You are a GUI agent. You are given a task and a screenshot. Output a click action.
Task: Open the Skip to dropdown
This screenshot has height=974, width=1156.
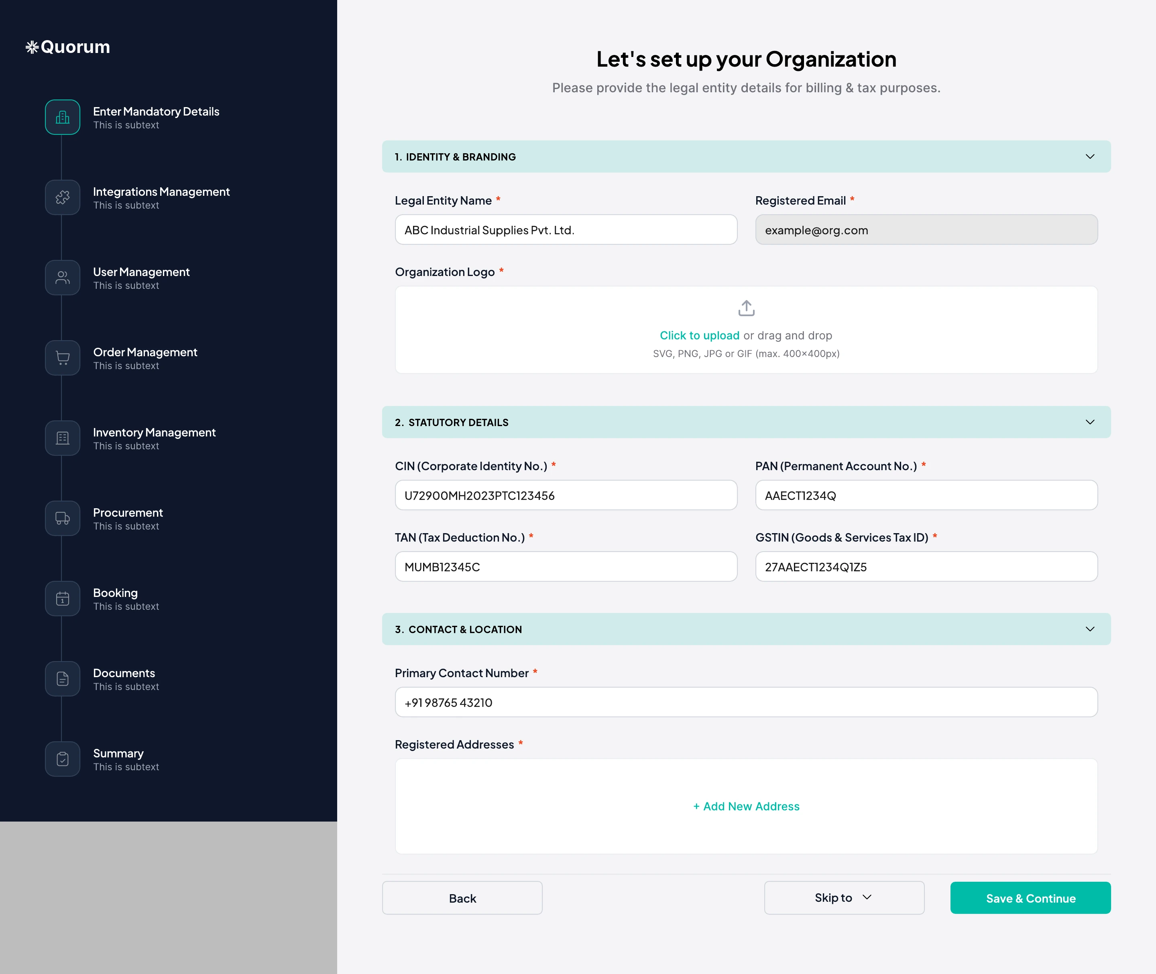[x=844, y=898]
